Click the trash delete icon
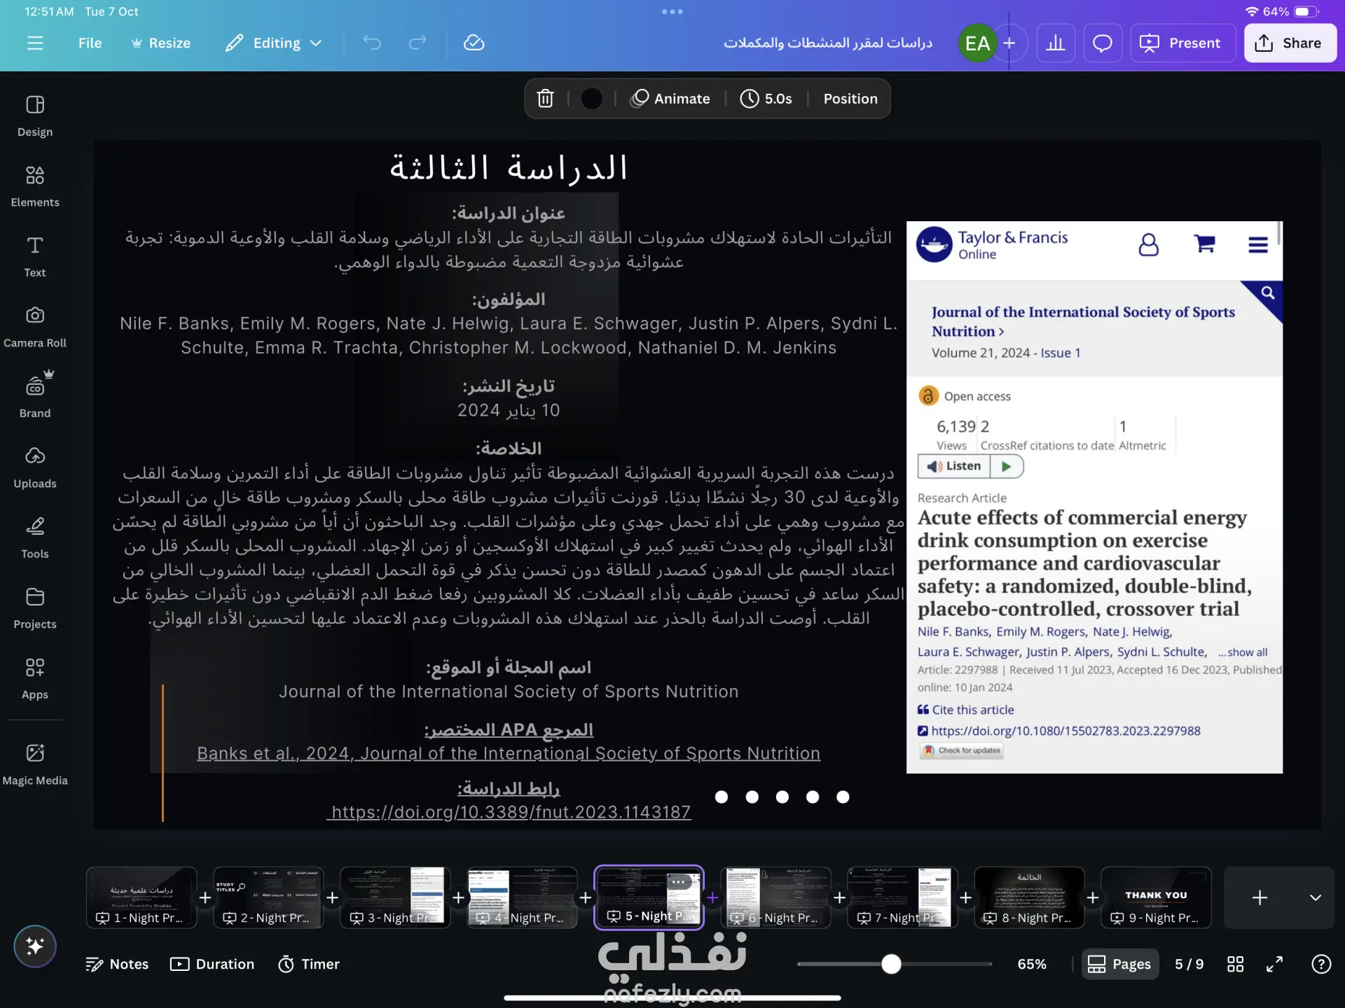Screen dimensions: 1345x1008 (545, 99)
